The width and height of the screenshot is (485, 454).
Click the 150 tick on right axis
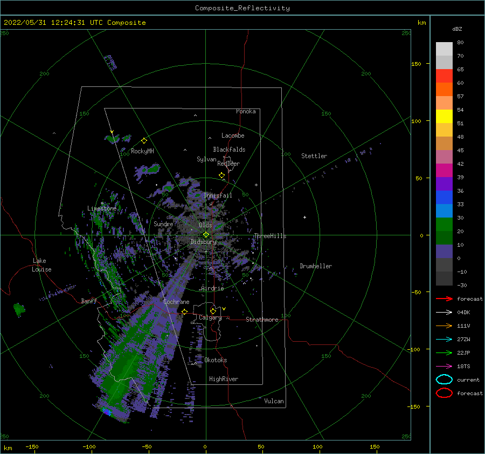click(x=416, y=64)
